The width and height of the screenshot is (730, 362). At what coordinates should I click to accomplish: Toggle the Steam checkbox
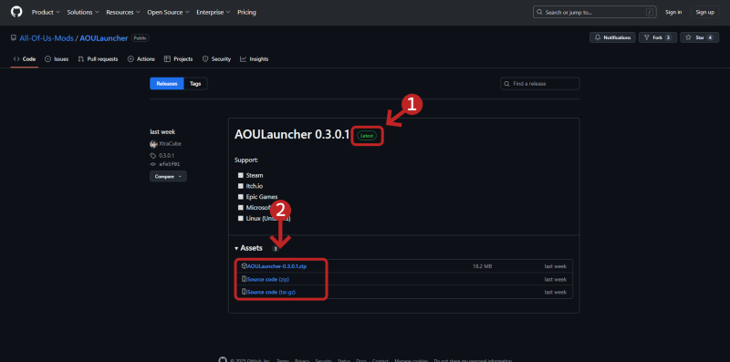point(241,175)
